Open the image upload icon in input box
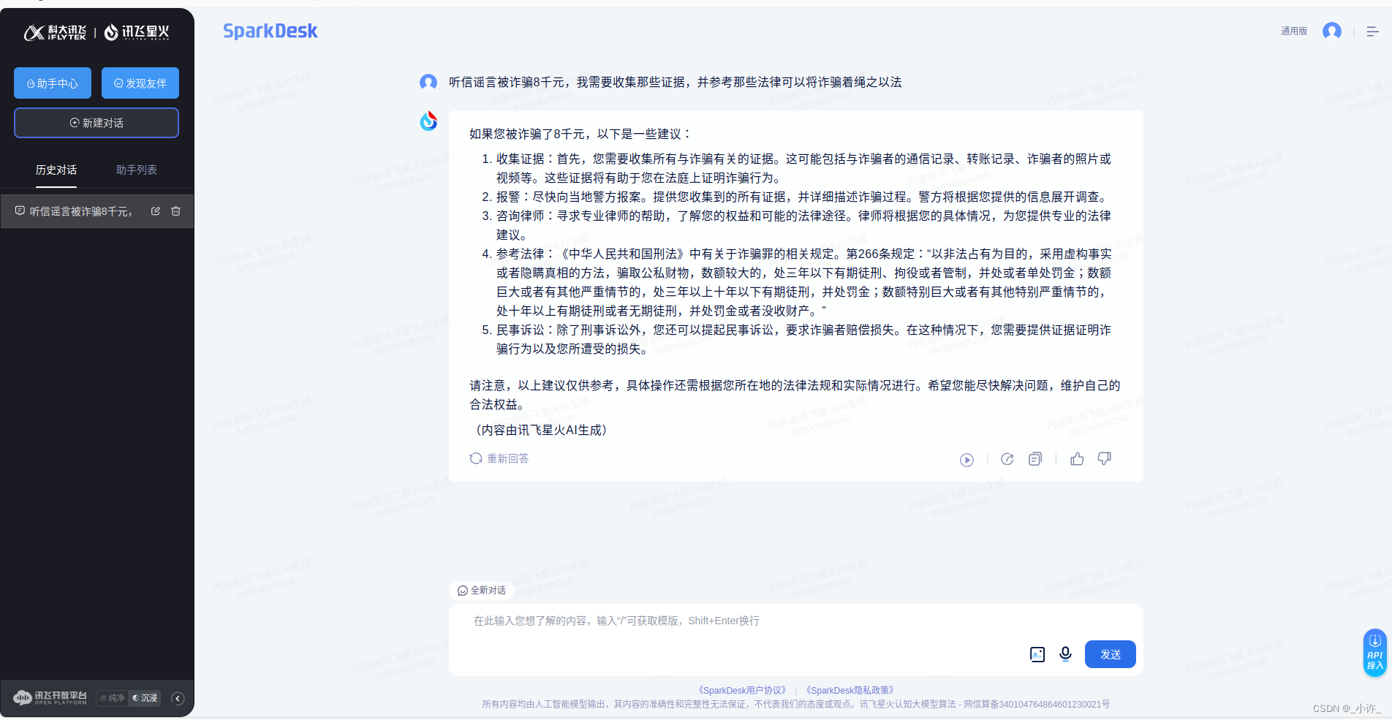The height and width of the screenshot is (720, 1392). point(1037,654)
